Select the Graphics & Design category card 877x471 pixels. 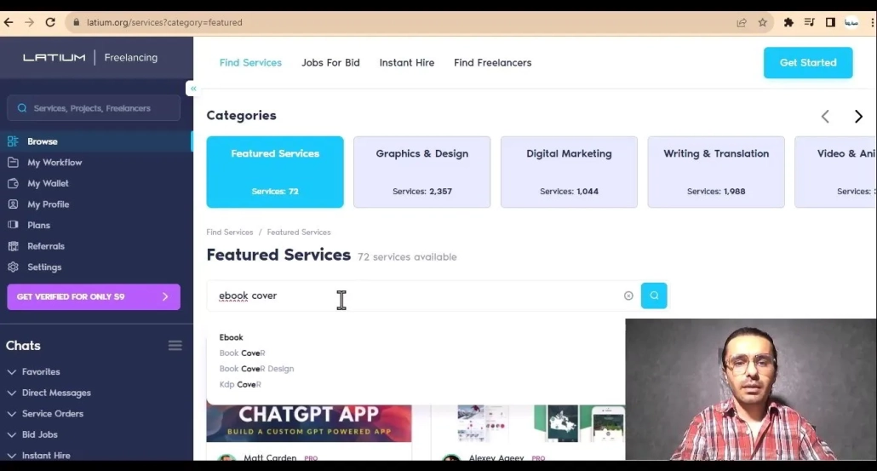[x=421, y=171]
